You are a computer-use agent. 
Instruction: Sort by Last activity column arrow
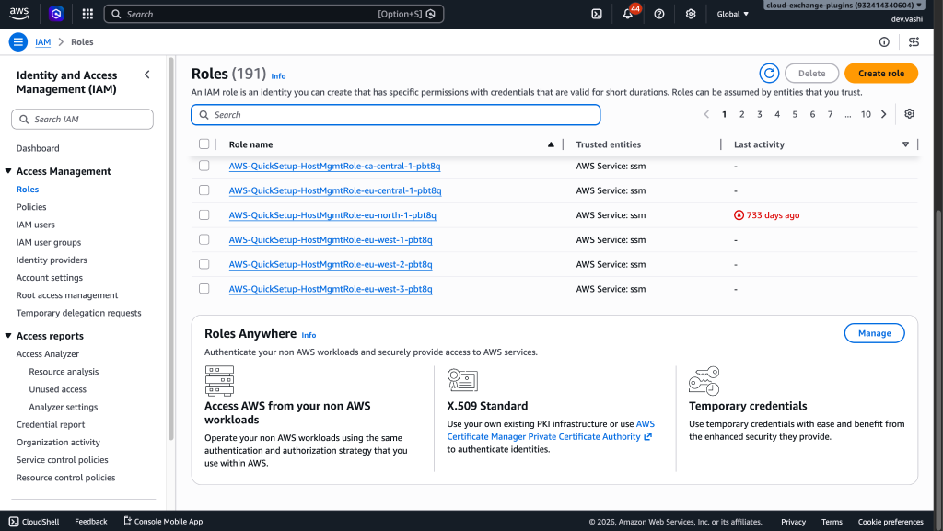(905, 144)
